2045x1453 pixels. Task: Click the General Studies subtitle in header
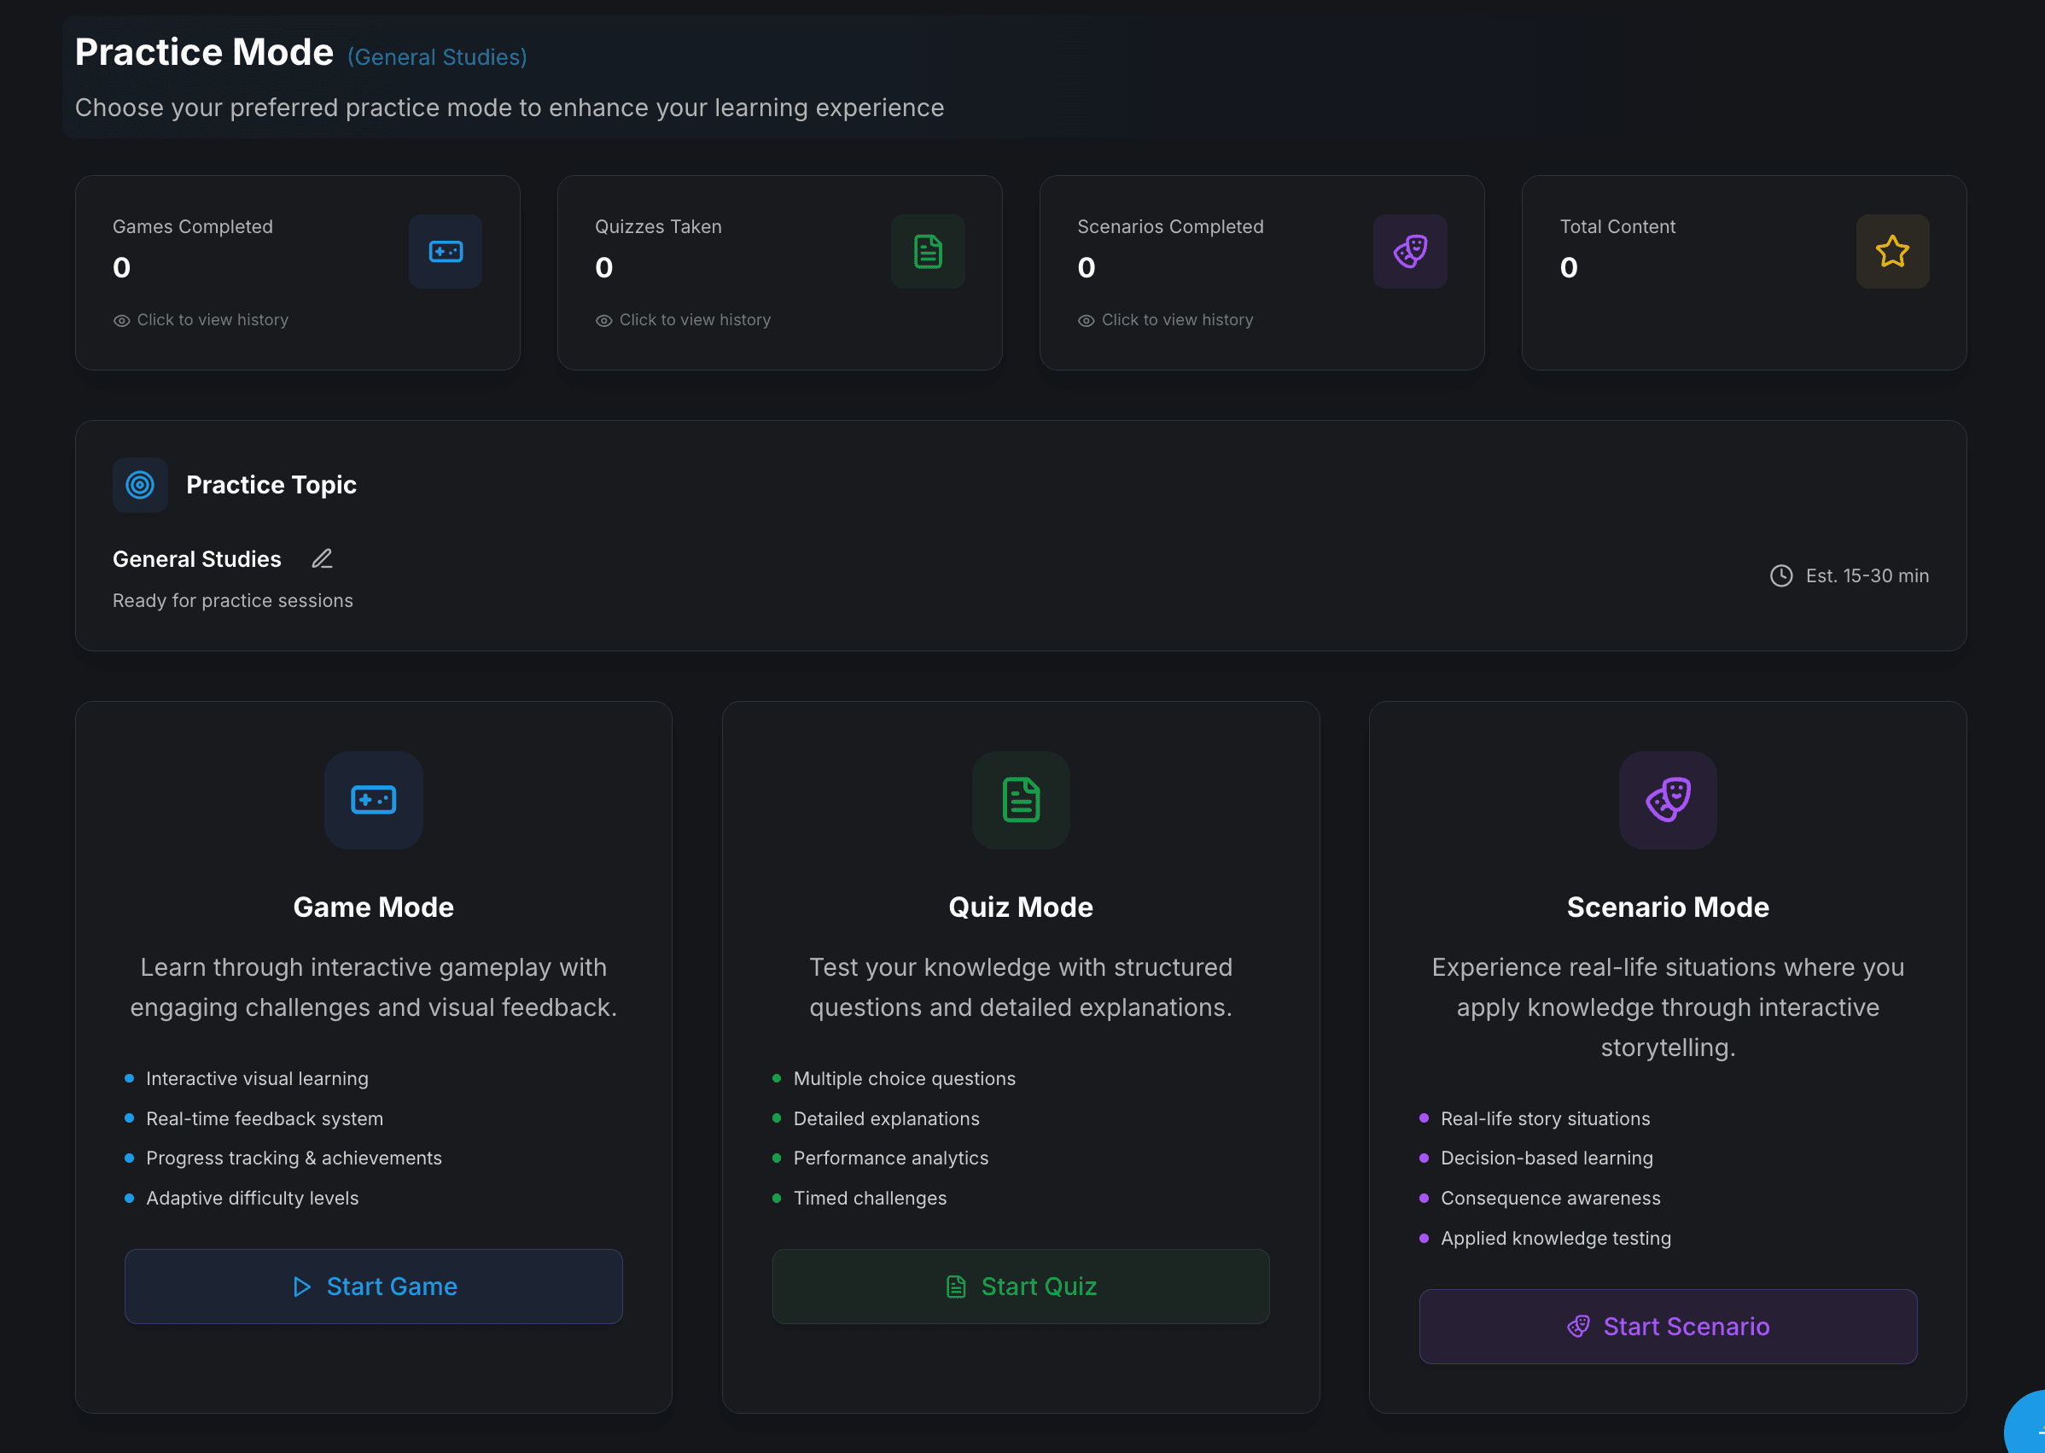tap(438, 57)
